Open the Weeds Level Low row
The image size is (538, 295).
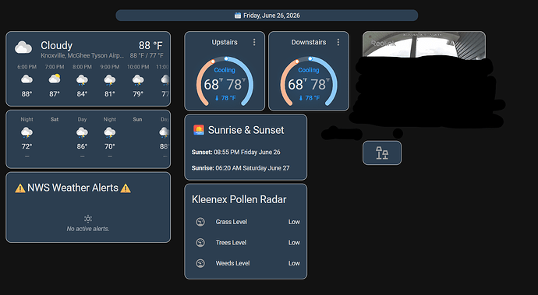click(x=246, y=263)
